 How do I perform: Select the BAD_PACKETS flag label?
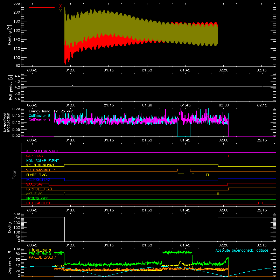coord(38,203)
